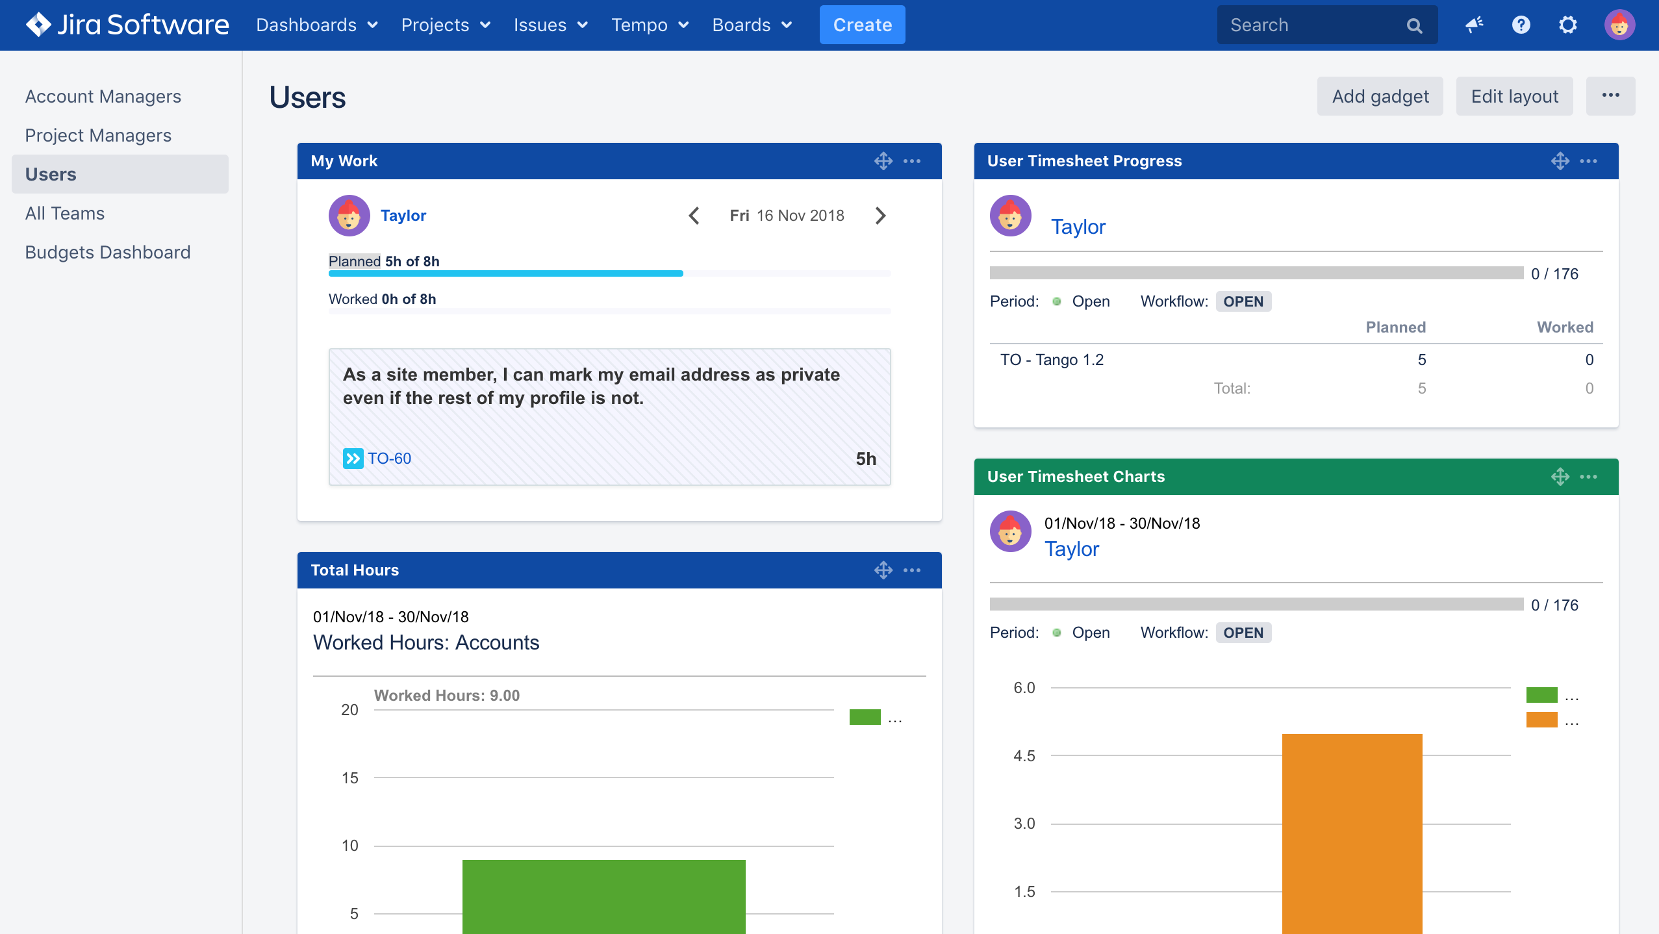Click the announcements megaphone icon
Image resolution: width=1659 pixels, height=934 pixels.
[x=1473, y=25]
